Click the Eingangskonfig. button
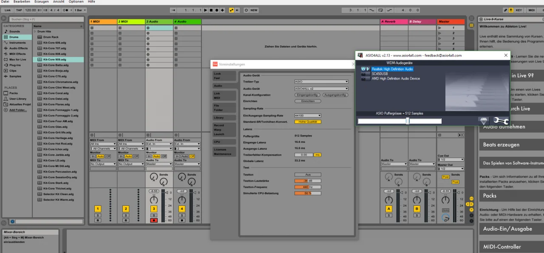Screen dimensions: 544x253 307,95
